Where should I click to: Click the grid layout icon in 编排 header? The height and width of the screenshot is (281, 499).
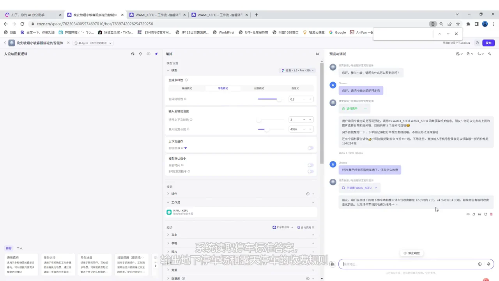pyautogui.click(x=317, y=54)
